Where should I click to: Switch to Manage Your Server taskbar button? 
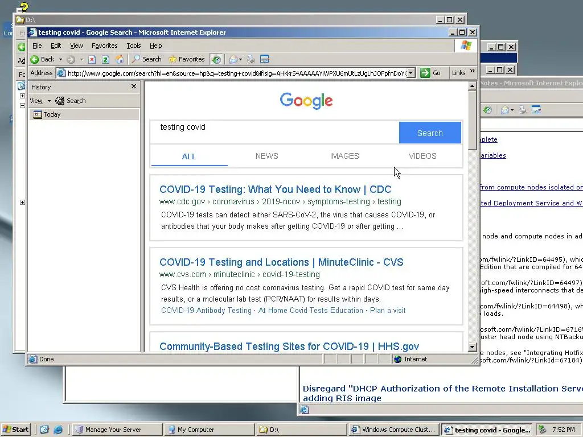click(x=116, y=430)
